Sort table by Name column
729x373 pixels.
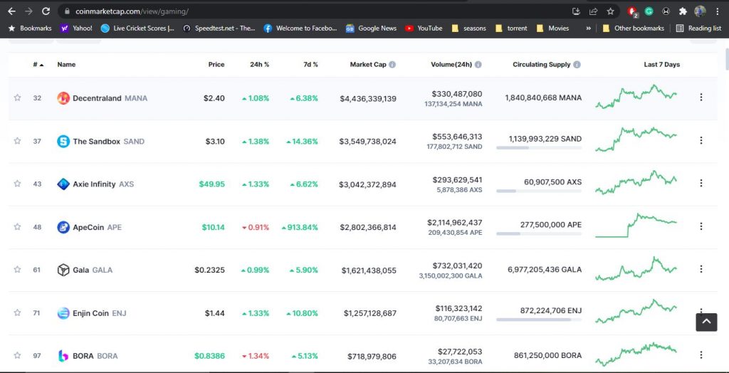point(66,65)
